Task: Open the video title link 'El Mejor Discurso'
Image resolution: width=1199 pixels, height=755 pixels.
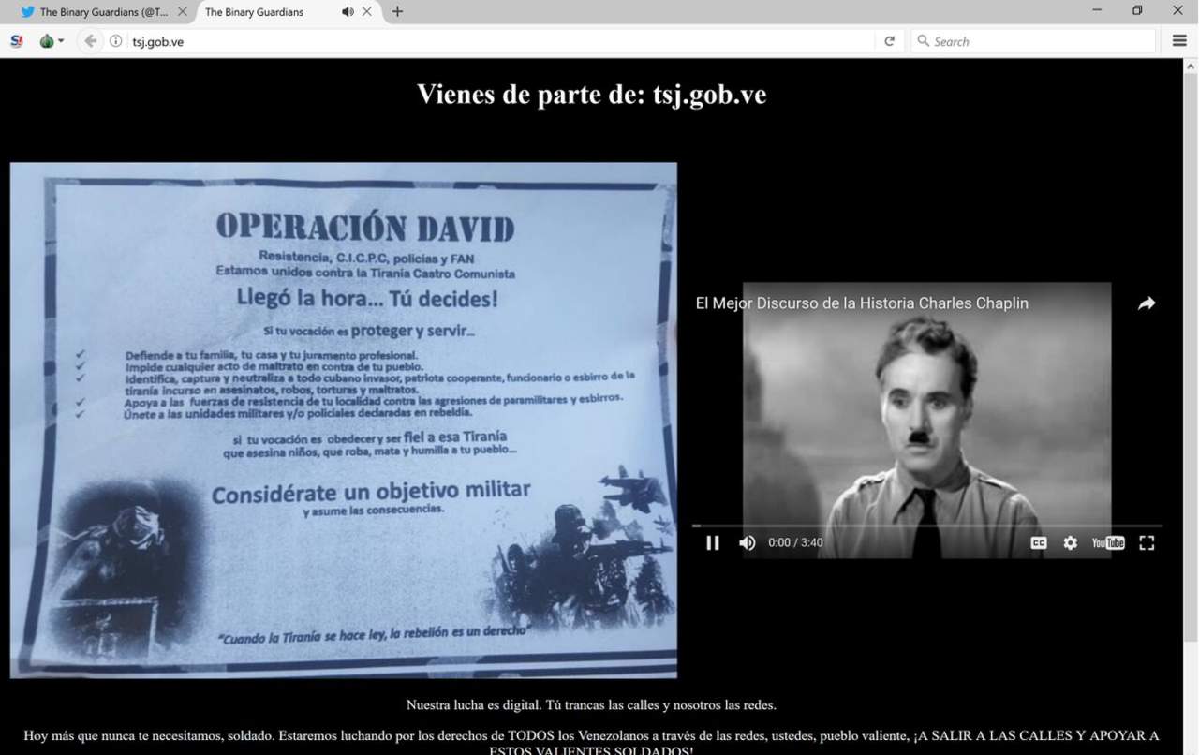Action: (x=861, y=303)
